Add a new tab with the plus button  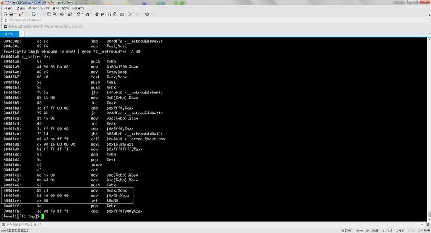tap(22, 34)
